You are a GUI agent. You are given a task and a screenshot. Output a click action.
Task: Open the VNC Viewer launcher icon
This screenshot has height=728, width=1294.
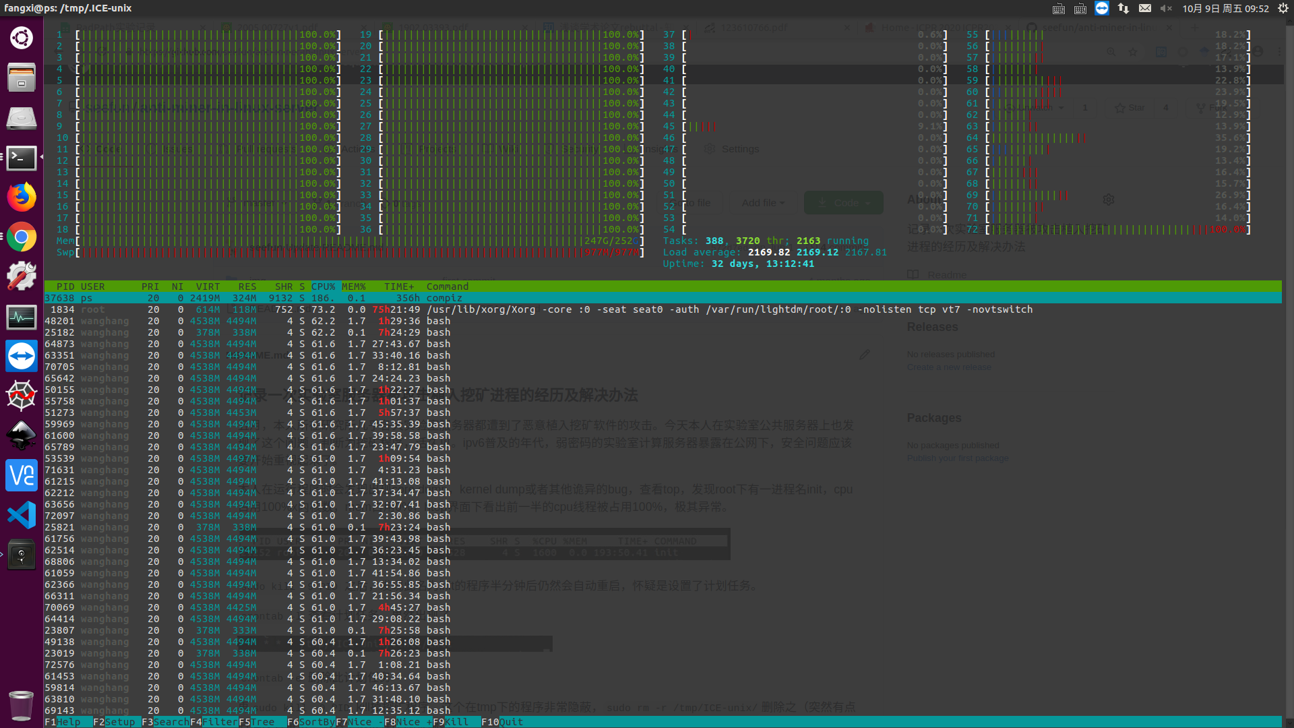(22, 476)
